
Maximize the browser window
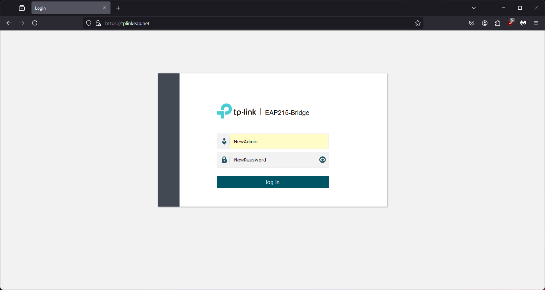tap(520, 8)
